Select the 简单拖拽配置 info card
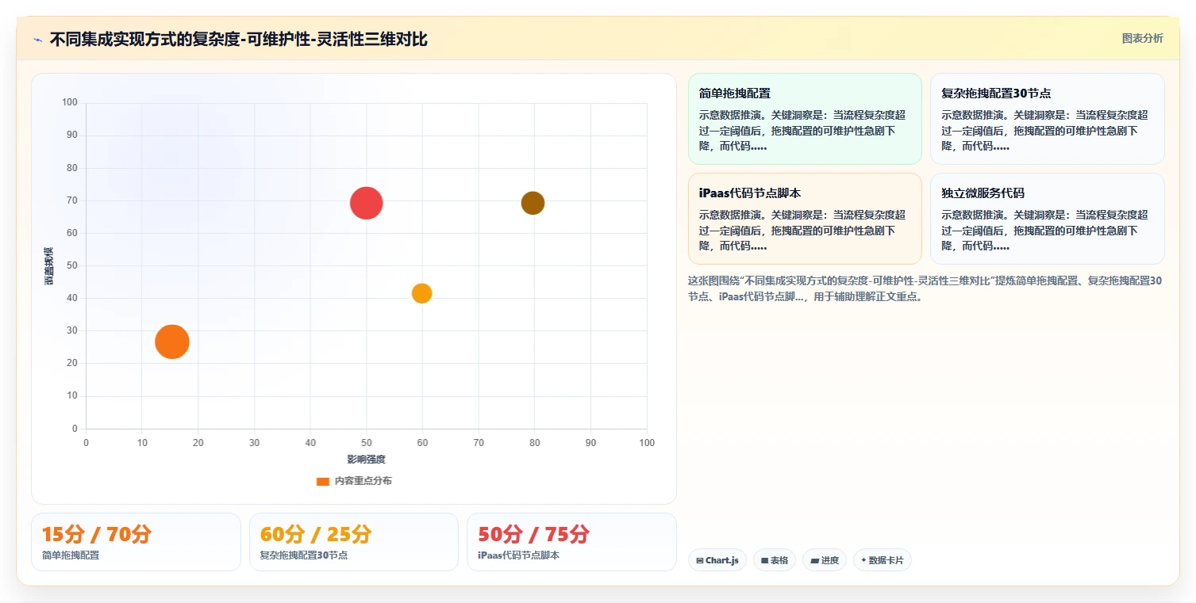1196x603 pixels. pyautogui.click(x=805, y=119)
